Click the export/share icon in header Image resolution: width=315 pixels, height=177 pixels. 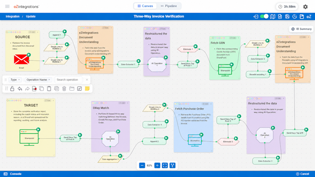[x=302, y=17]
